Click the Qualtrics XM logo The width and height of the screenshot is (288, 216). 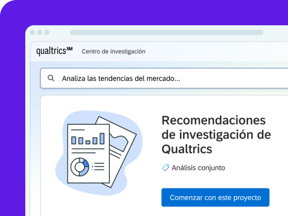click(55, 51)
